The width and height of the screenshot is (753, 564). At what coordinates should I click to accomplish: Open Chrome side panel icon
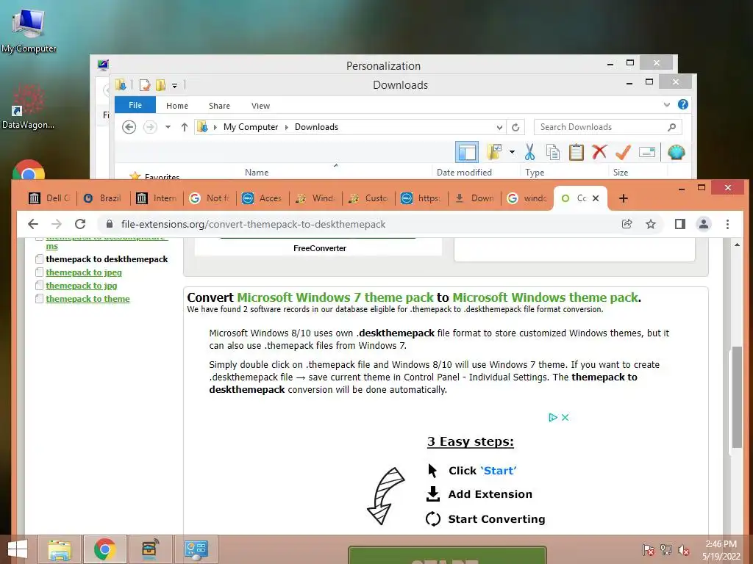680,224
